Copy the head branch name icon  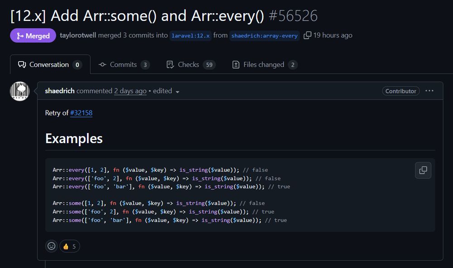308,35
